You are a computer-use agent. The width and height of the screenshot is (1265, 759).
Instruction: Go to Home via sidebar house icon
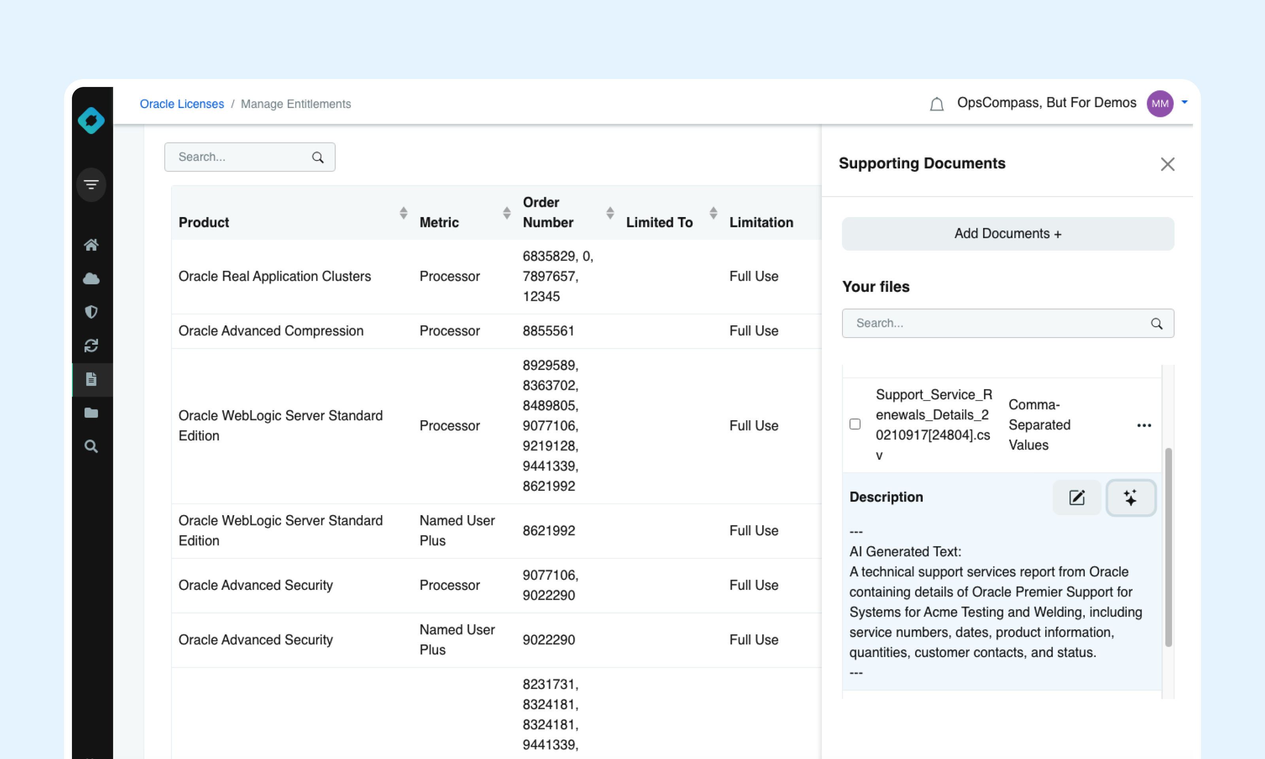[x=92, y=244]
